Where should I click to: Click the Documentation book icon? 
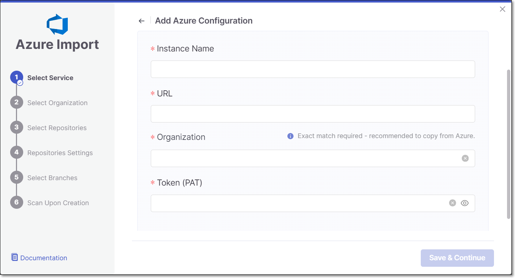coord(14,257)
